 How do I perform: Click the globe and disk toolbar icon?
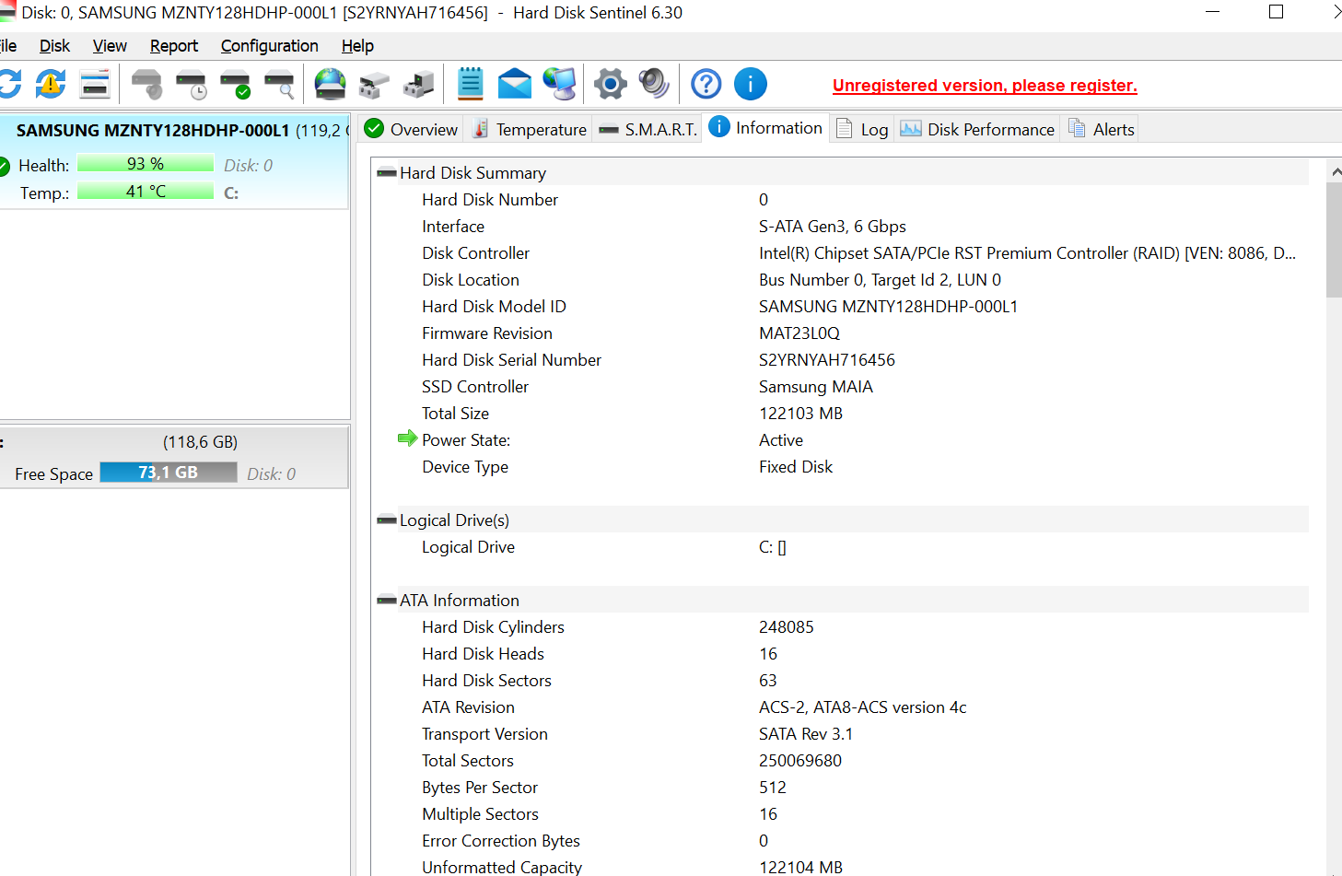pos(330,85)
